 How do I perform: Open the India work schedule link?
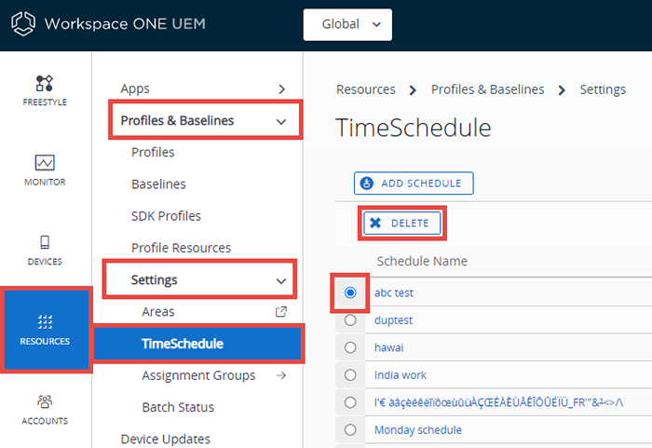400,375
